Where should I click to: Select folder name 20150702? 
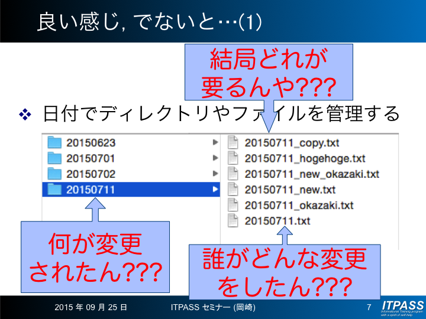coord(91,174)
